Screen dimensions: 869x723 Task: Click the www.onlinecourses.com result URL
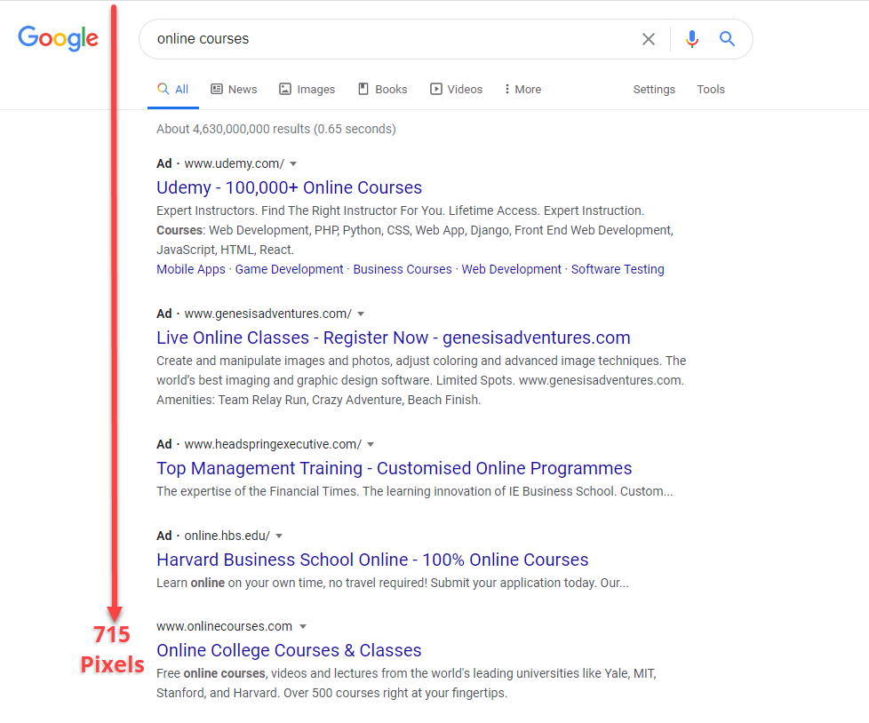tap(224, 626)
